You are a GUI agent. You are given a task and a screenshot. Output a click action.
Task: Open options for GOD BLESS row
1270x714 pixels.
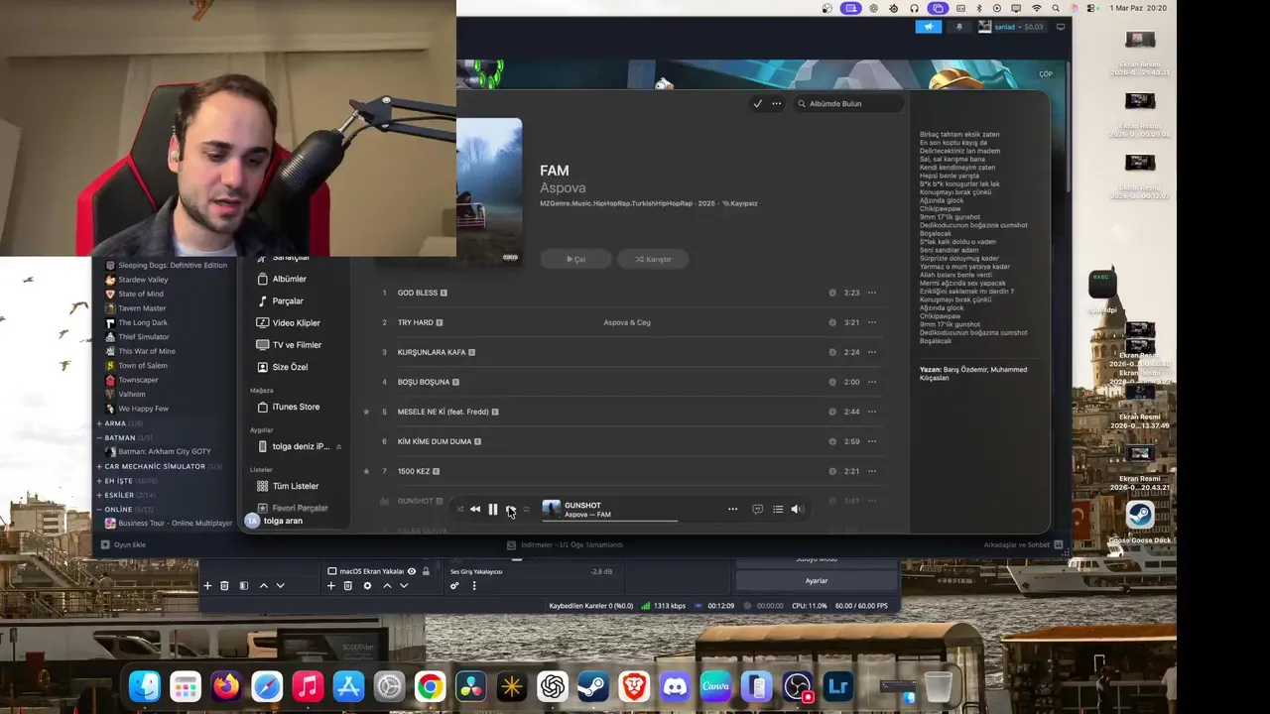(x=872, y=293)
